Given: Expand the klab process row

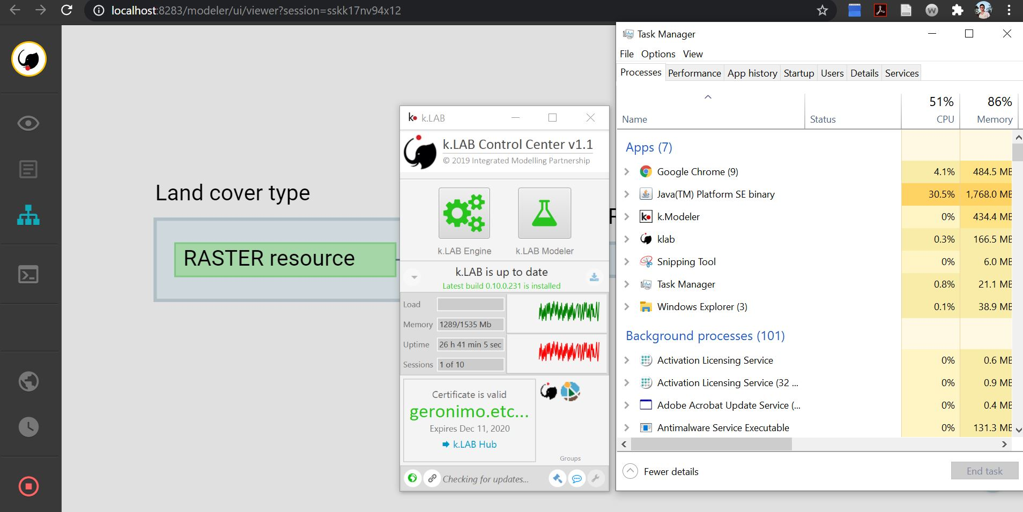Looking at the screenshot, I should [x=626, y=239].
